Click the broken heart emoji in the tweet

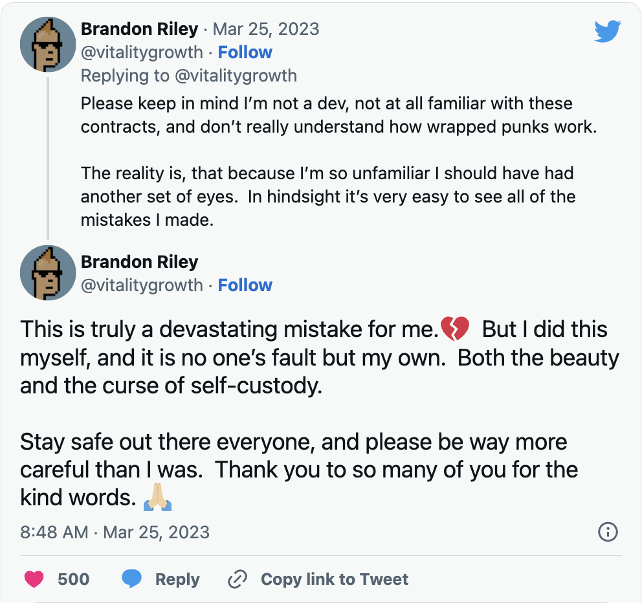click(x=454, y=329)
